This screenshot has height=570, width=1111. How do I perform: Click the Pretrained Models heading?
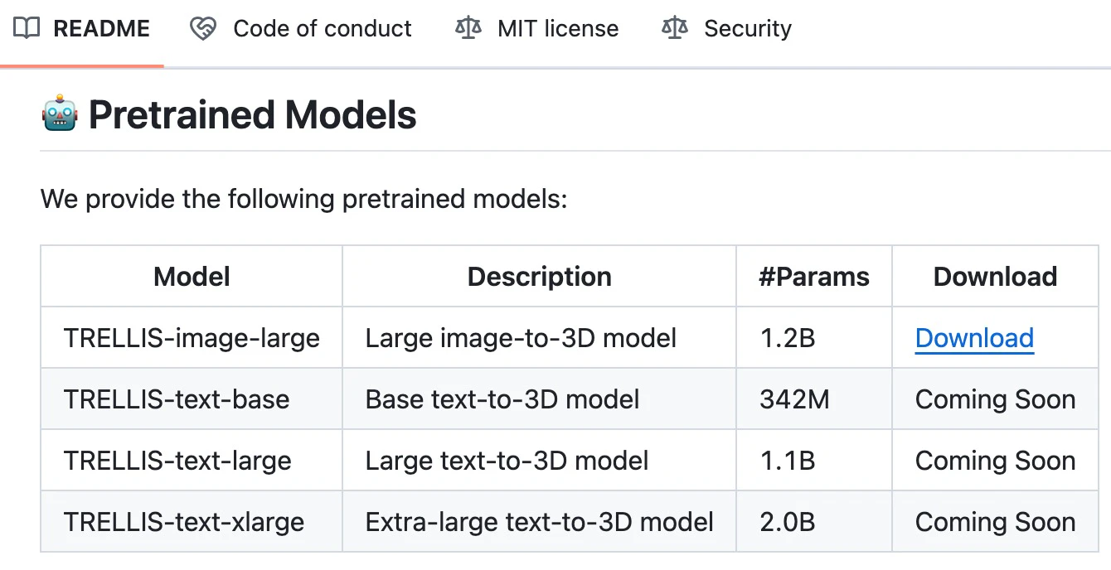tap(252, 114)
